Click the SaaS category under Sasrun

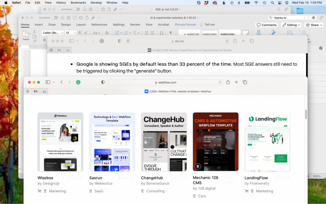(99, 191)
